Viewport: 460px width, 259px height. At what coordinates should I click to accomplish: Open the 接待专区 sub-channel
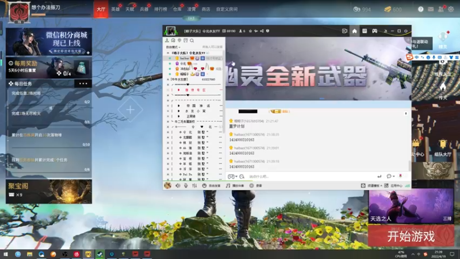pos(195,90)
